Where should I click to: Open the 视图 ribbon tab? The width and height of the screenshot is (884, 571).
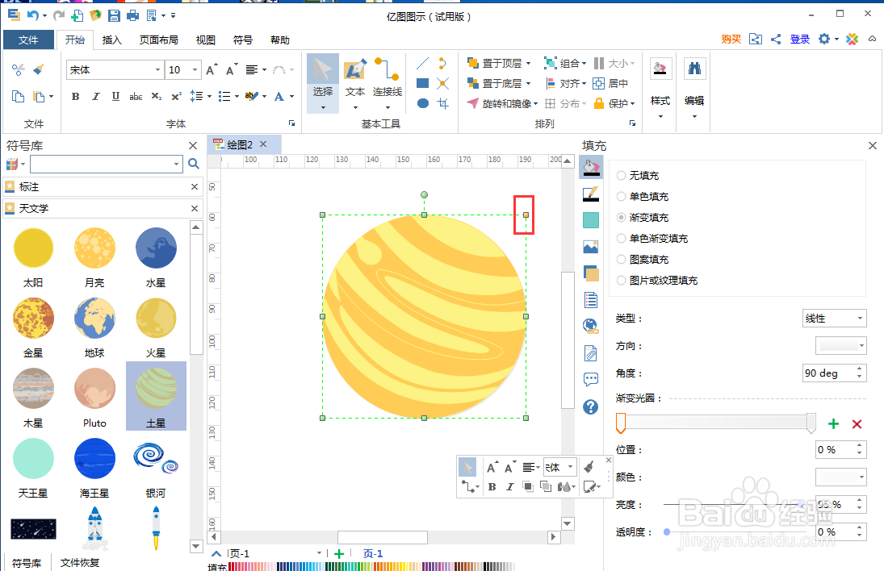tap(204, 39)
